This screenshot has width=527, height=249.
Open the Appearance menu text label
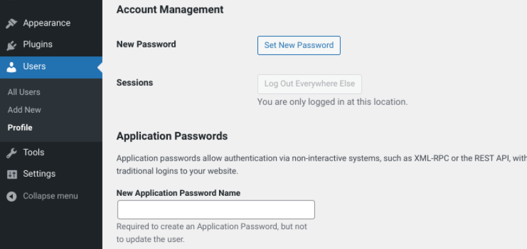[47, 23]
